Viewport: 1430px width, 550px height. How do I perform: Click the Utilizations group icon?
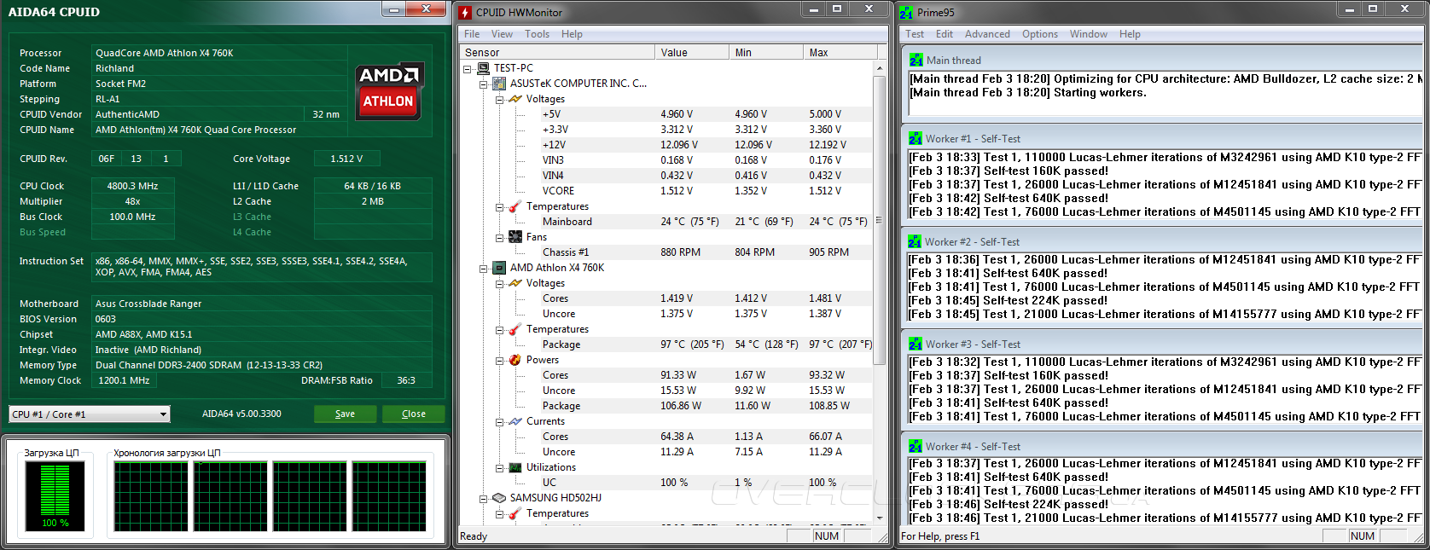click(x=515, y=467)
